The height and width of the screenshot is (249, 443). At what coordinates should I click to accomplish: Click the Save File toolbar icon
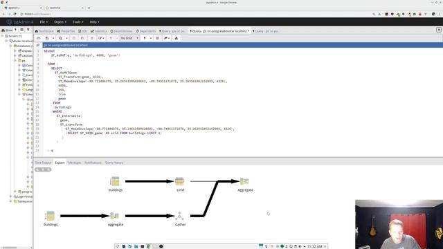pos(47,38)
